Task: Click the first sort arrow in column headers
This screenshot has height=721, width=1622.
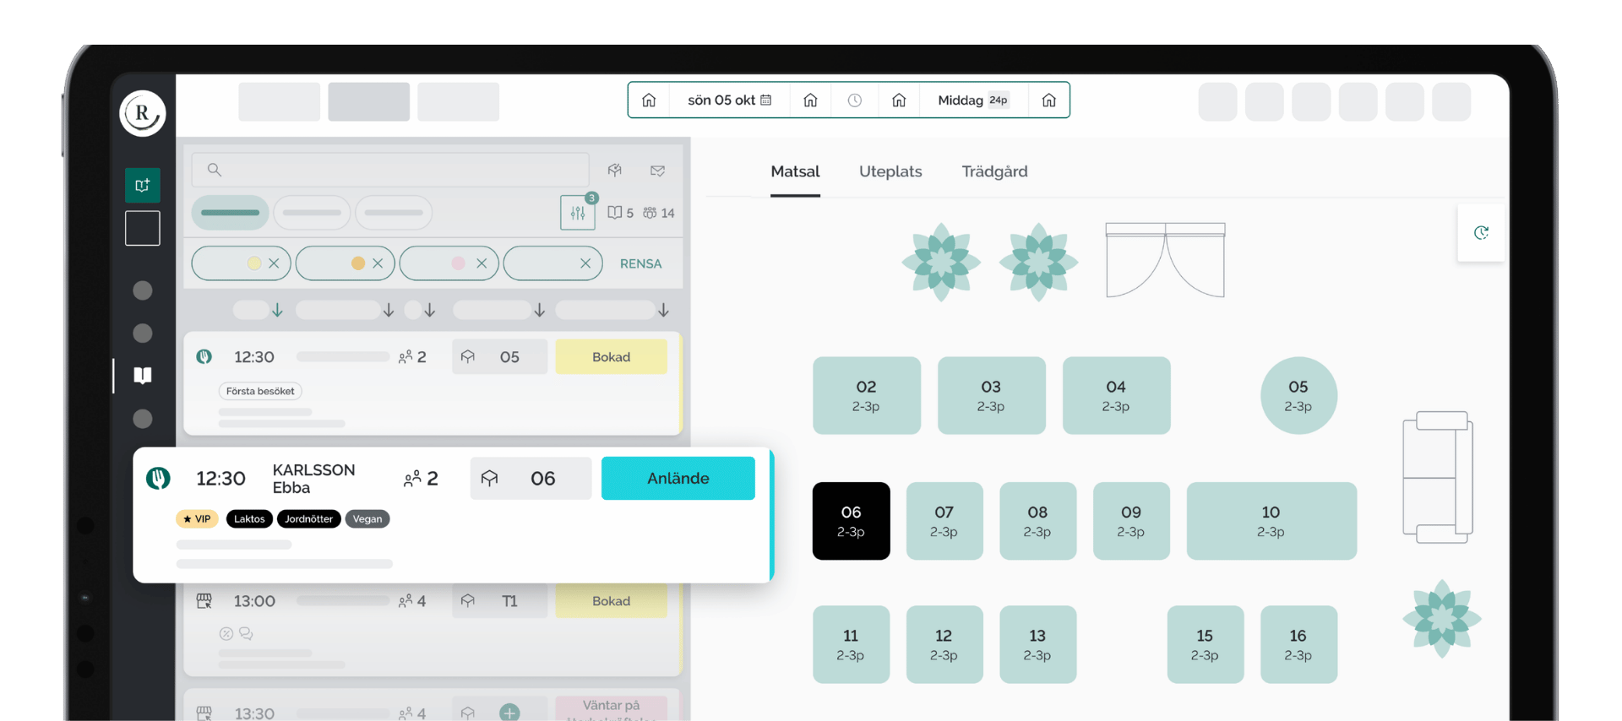Action: coord(277,311)
